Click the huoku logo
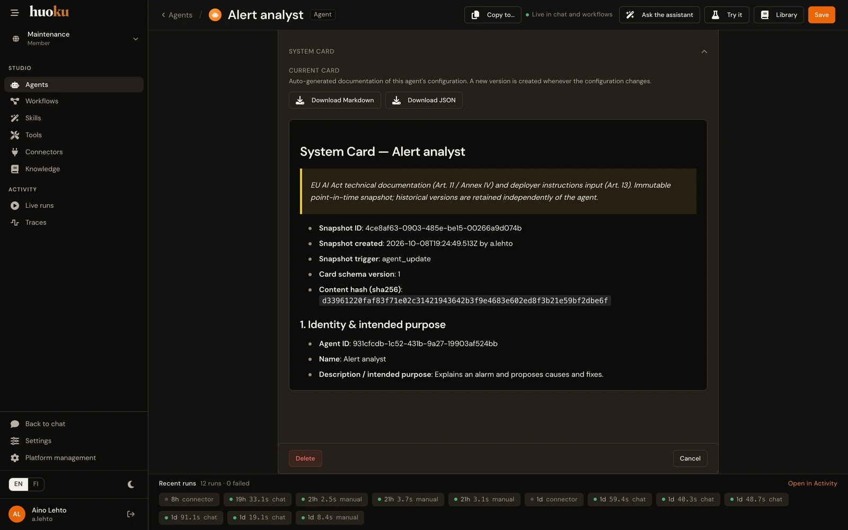The image size is (848, 530). click(x=49, y=12)
